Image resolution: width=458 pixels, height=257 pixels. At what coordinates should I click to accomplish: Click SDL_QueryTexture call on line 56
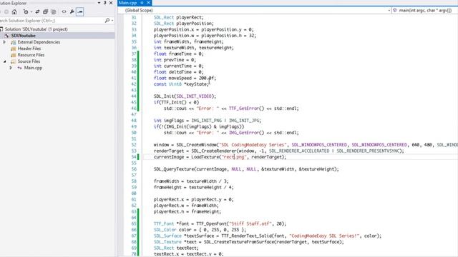click(174, 169)
